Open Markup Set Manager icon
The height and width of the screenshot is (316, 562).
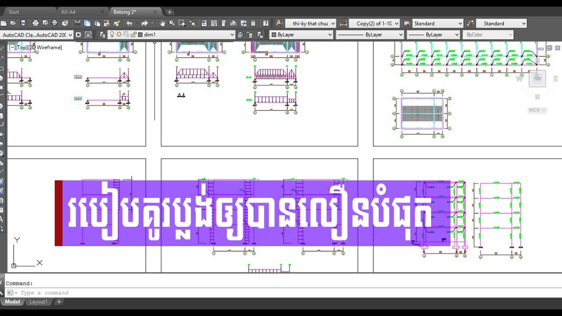[x=243, y=23]
